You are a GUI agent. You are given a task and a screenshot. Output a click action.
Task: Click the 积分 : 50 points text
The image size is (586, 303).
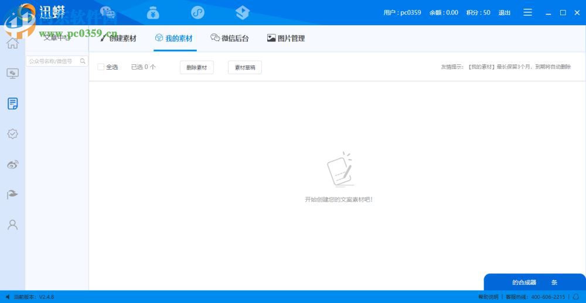click(x=478, y=13)
